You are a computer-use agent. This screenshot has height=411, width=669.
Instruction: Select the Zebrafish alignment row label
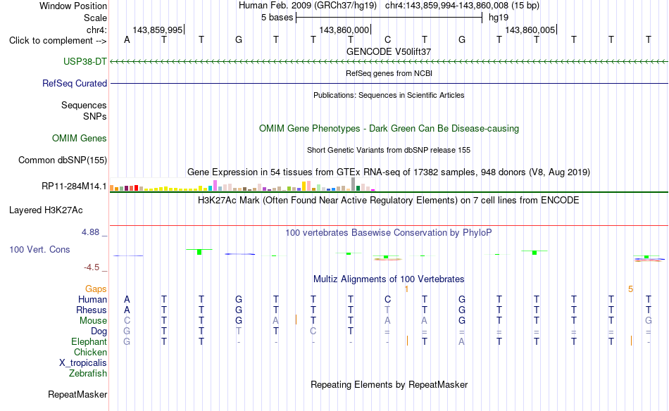(x=88, y=374)
